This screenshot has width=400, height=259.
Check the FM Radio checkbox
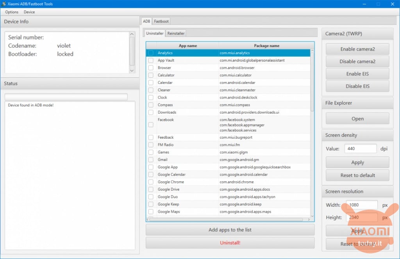pyautogui.click(x=151, y=145)
